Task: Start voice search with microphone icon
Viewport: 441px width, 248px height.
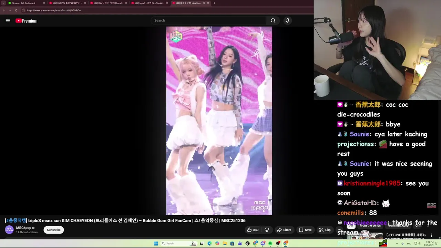Action: click(x=287, y=20)
